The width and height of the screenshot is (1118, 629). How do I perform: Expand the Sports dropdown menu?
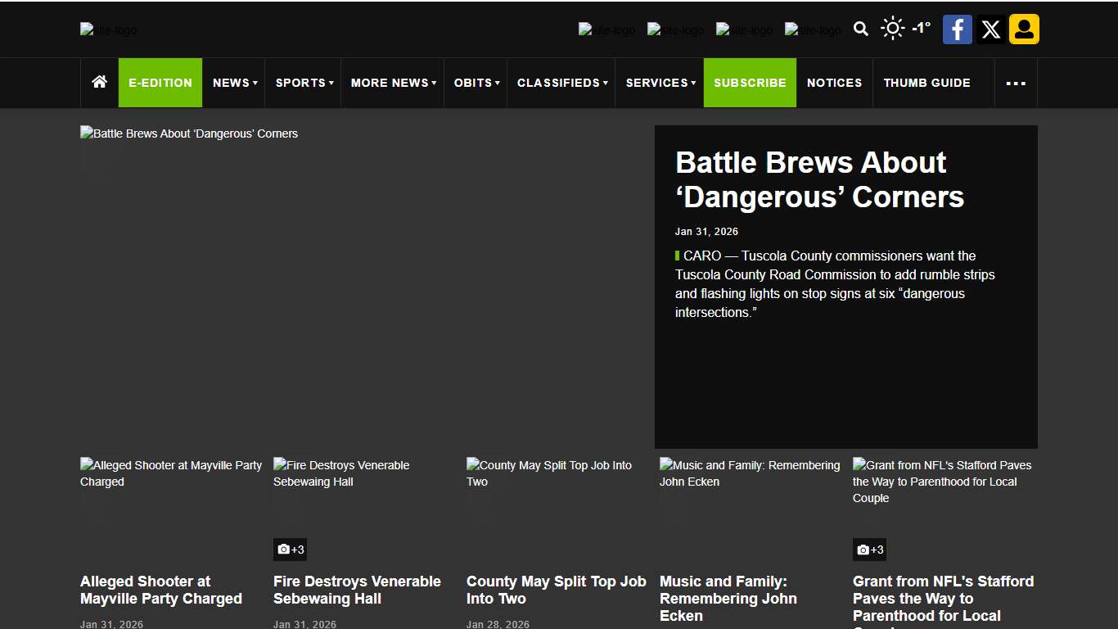point(304,83)
